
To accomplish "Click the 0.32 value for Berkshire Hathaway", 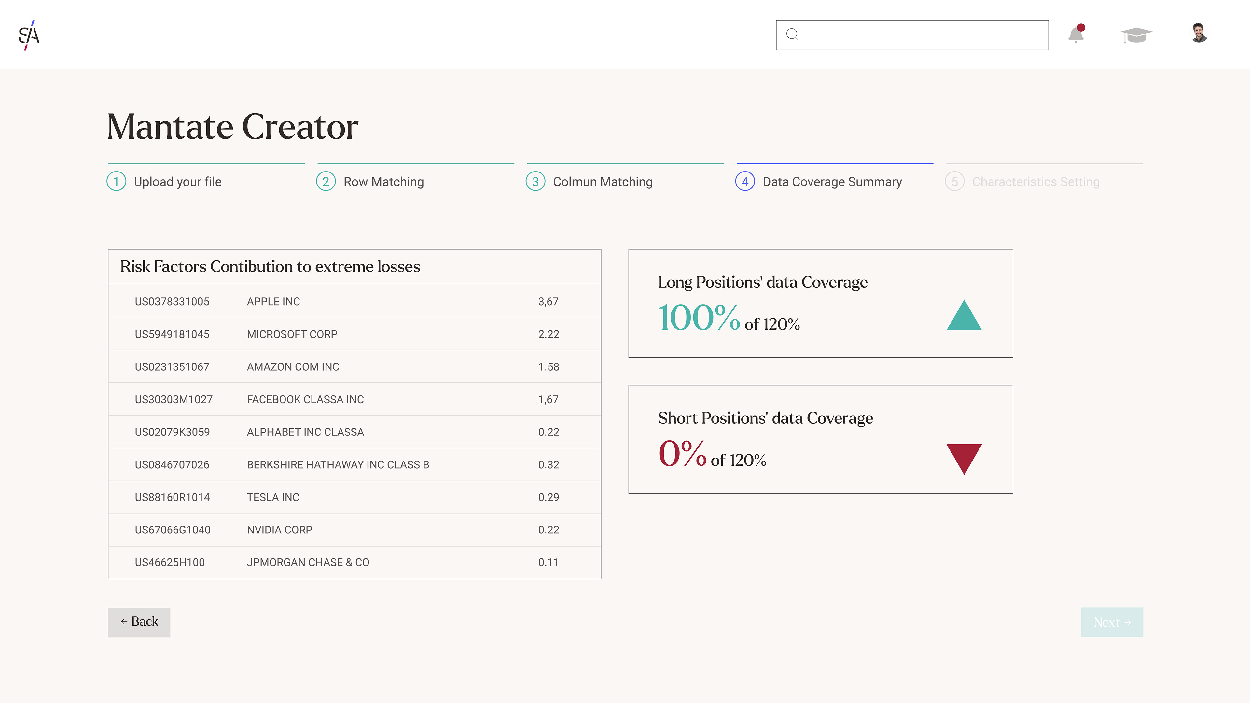I will (x=549, y=464).
